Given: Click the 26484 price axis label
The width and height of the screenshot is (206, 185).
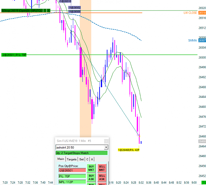Looking at the screenshot, I should [202, 97].
